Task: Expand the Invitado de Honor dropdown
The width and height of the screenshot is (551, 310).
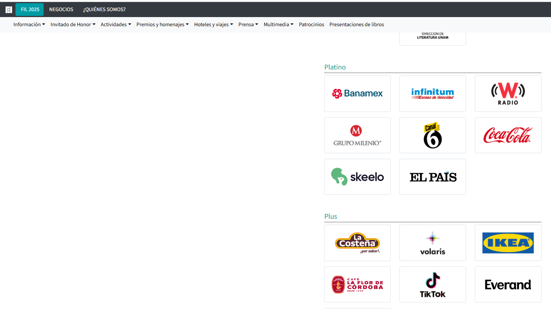Action: point(73,25)
